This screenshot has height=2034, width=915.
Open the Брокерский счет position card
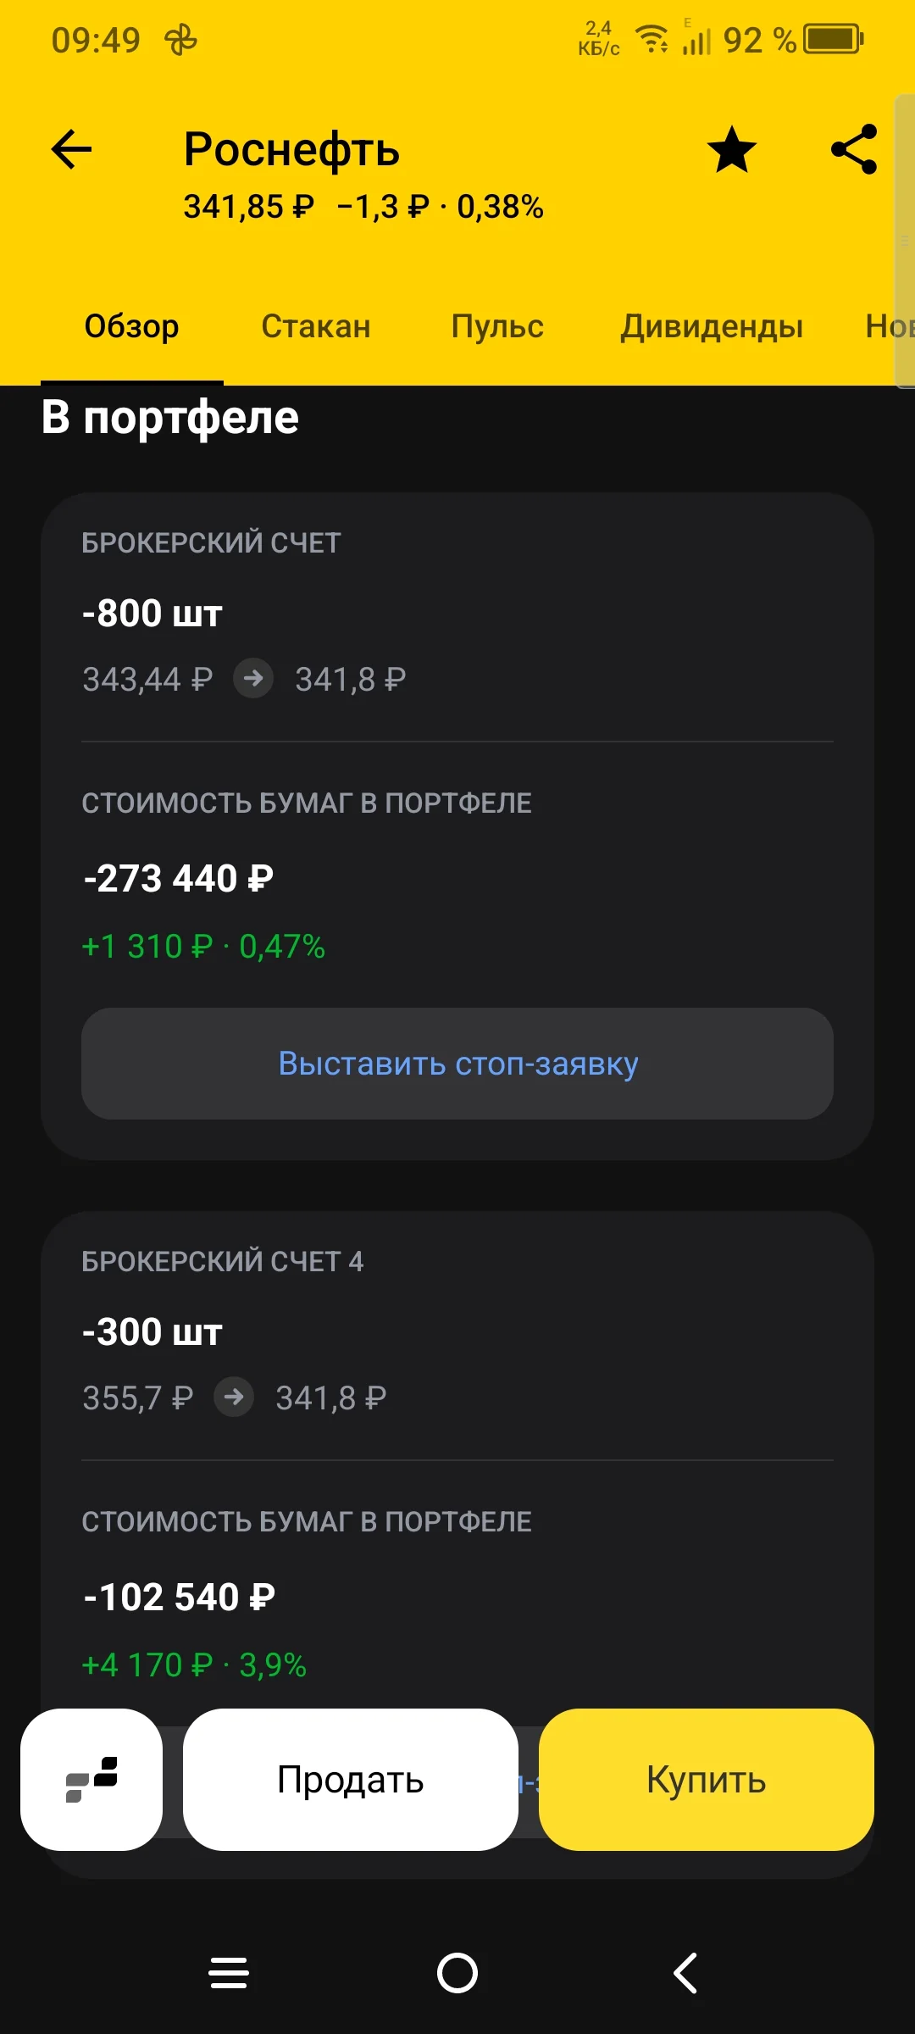tap(457, 826)
